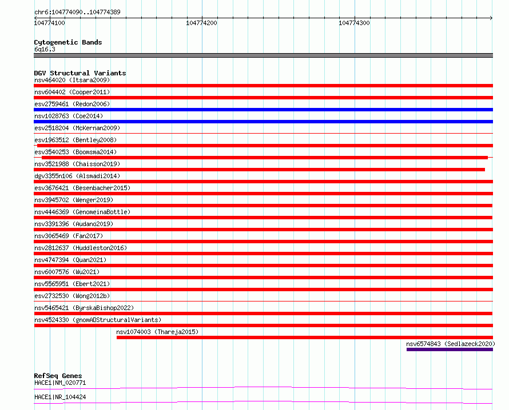Open gene HACE1|NR_104424
509x410 pixels.
pos(60,397)
